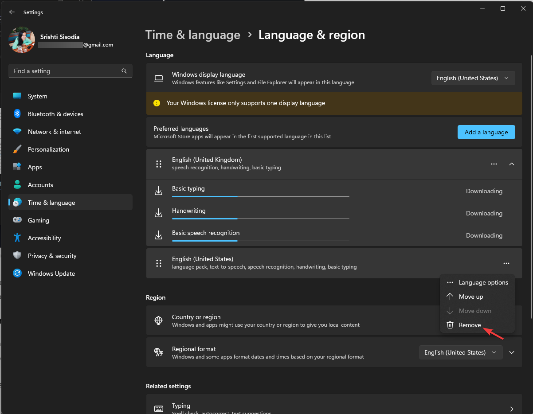Click the Regional format icon

[x=159, y=352]
